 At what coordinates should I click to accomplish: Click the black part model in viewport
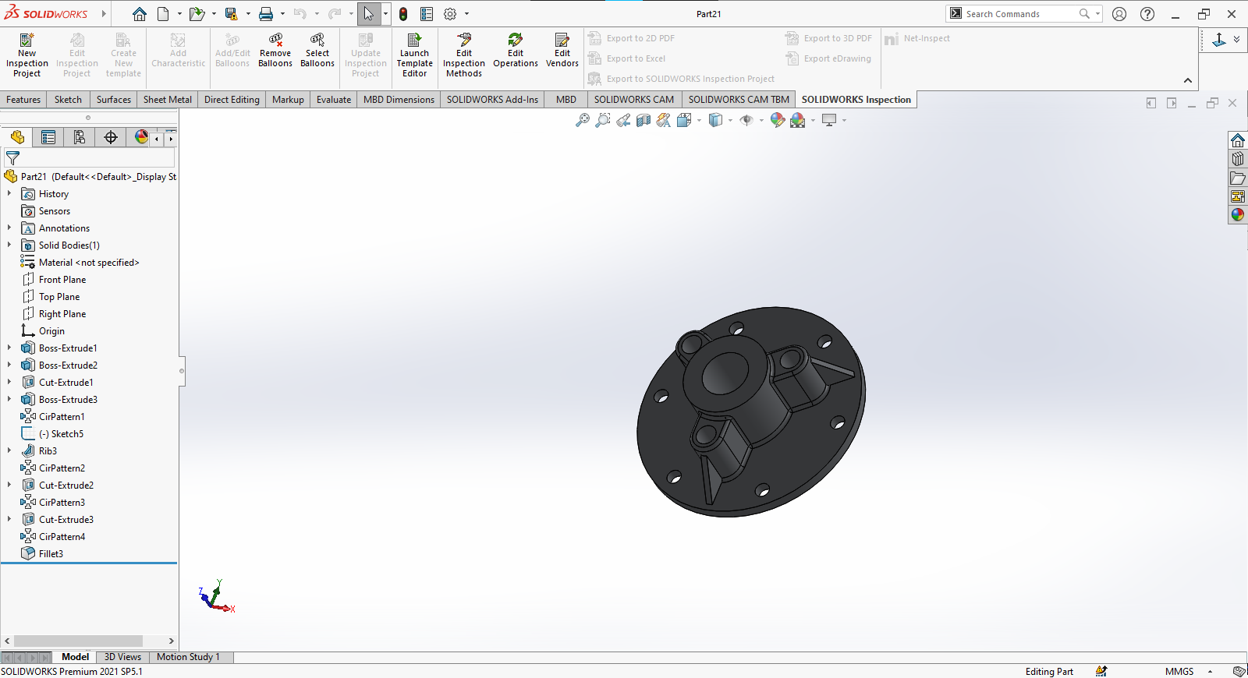750,411
